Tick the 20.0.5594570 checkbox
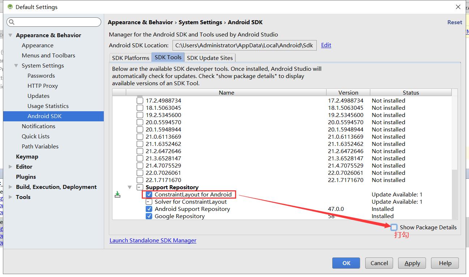 coord(140,122)
